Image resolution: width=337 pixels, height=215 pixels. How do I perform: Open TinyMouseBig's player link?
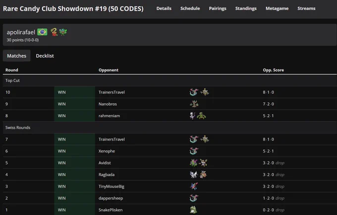pos(112,186)
